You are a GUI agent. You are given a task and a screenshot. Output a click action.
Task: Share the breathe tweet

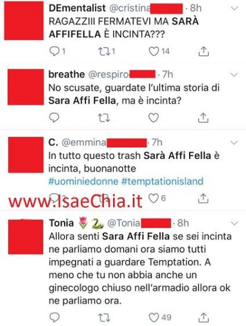click(x=203, y=118)
